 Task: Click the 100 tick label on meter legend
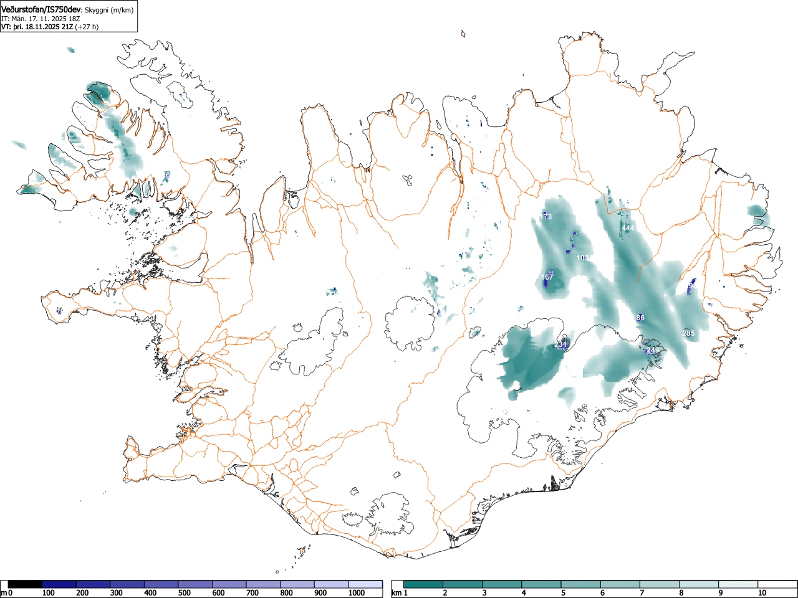[49, 593]
